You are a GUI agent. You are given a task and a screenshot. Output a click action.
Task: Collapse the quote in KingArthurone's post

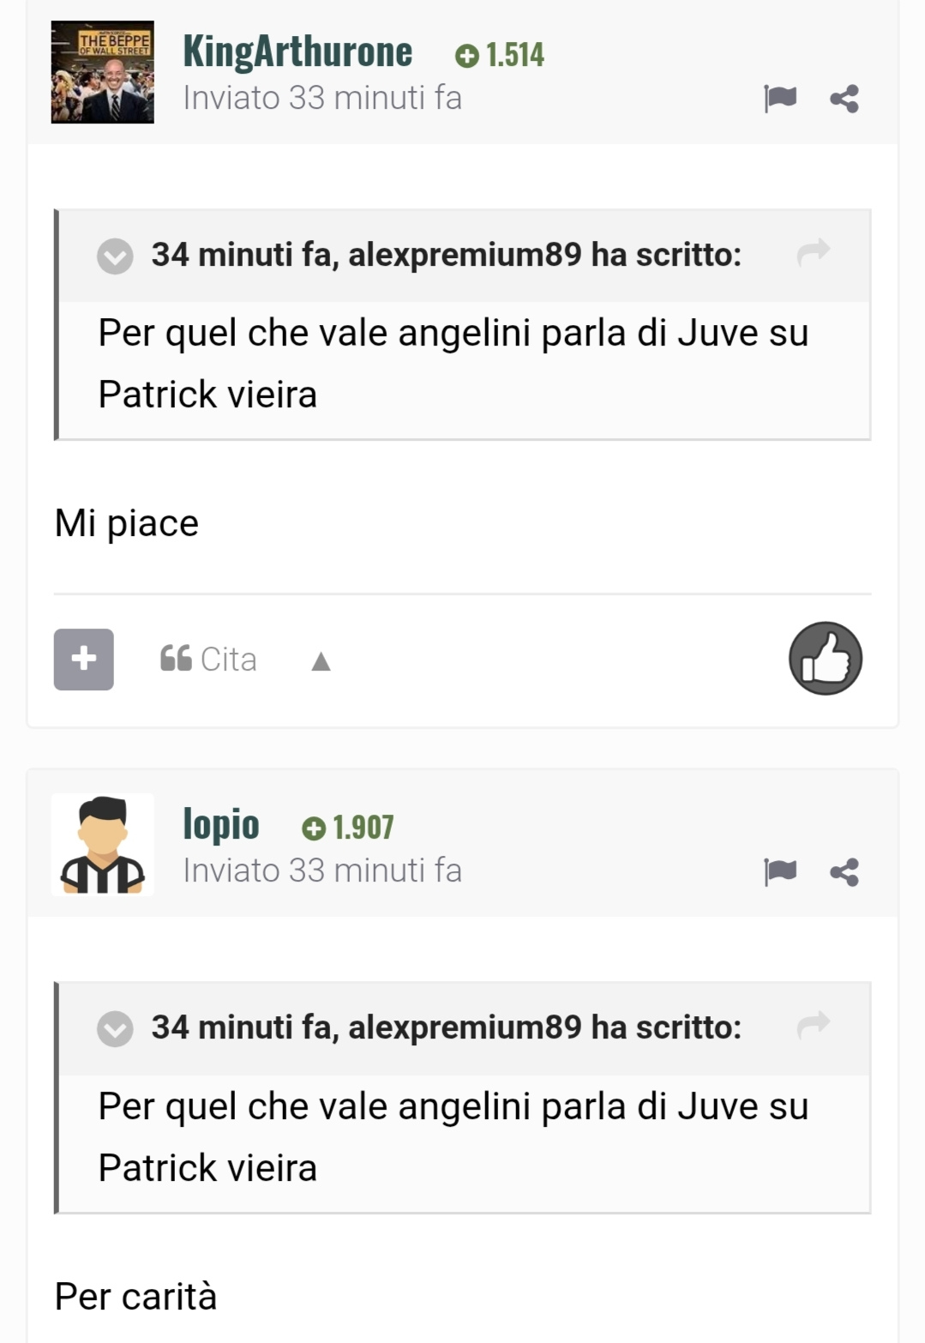point(115,256)
